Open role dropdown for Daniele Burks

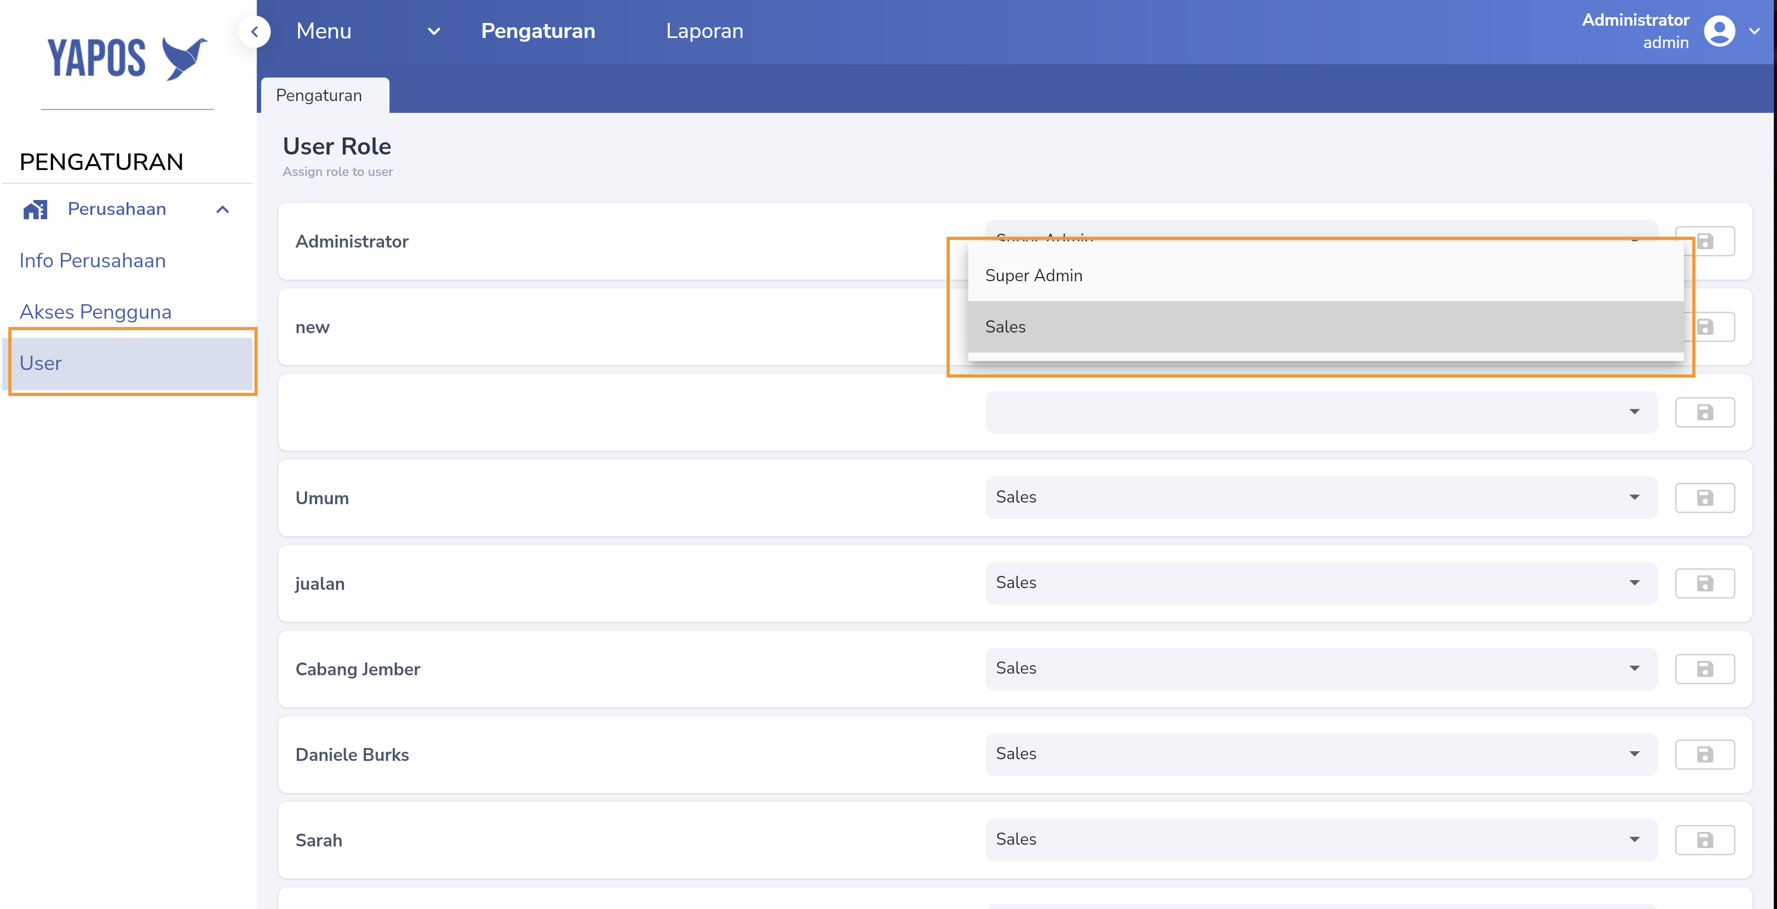(x=1320, y=754)
